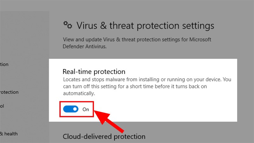The image size is (254, 143).
Task: Turn off the Real-time protection toggle
Action: pos(70,109)
